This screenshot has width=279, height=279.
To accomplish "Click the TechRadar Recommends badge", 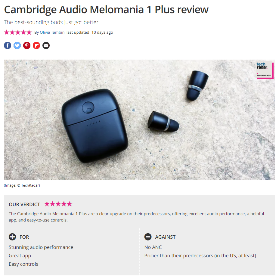I will point(265,70).
